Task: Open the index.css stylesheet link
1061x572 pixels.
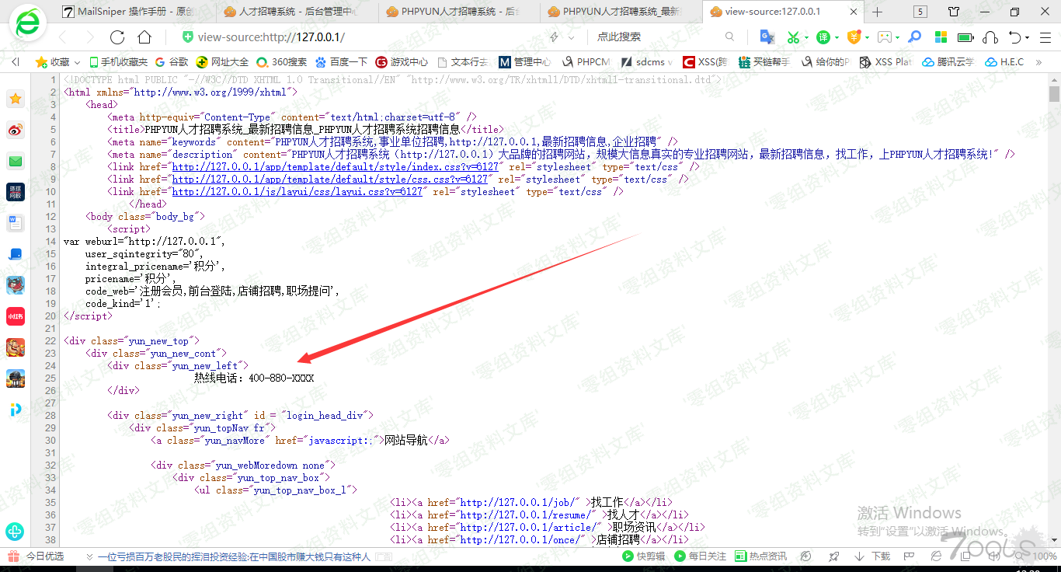Action: point(335,167)
